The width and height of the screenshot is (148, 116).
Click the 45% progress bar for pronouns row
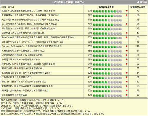pos(107,78)
